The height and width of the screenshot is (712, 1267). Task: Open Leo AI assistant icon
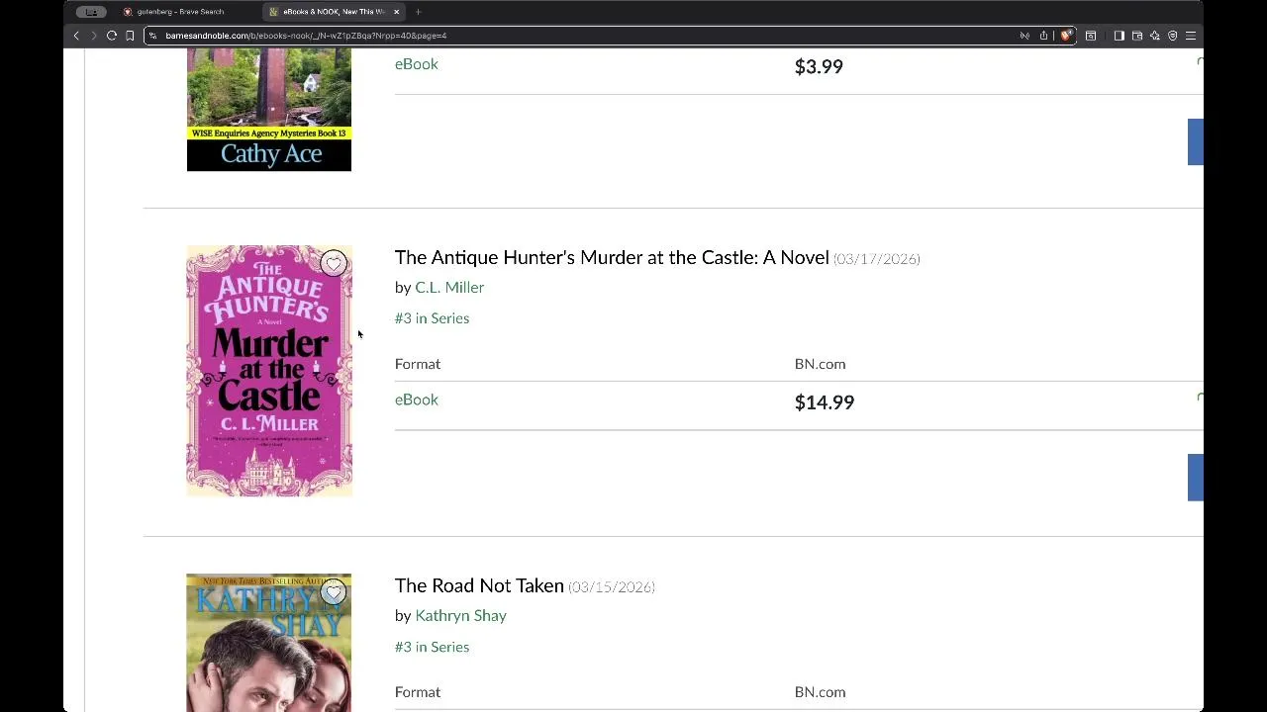click(x=1154, y=36)
